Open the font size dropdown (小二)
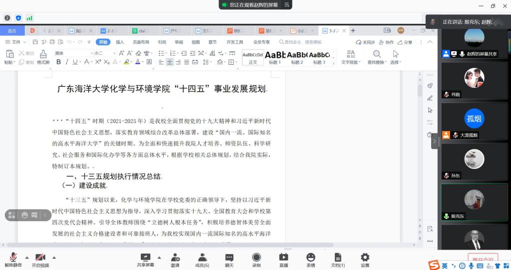 [114, 53]
